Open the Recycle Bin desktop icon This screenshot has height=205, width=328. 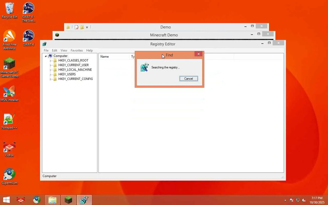(x=9, y=11)
